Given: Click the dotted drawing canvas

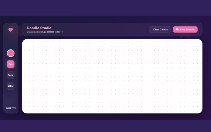Looking at the screenshot, I should (x=112, y=76).
